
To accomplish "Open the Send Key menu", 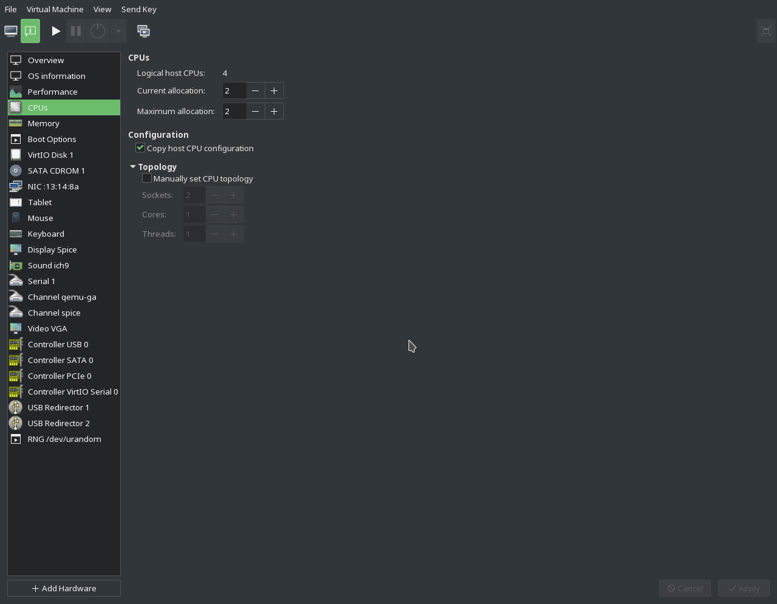I will point(138,9).
